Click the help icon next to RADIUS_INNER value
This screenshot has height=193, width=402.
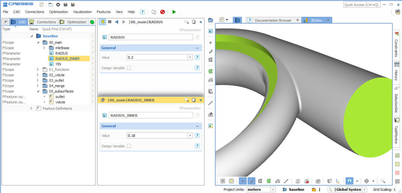[x=197, y=135]
